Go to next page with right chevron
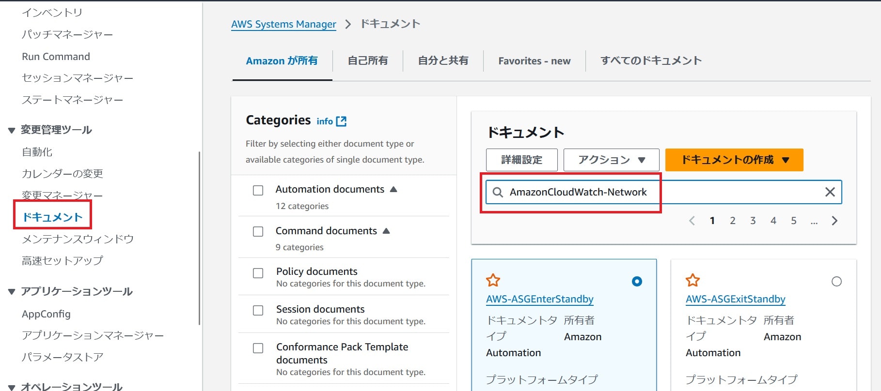Viewport: 881px width, 391px height. pos(834,221)
